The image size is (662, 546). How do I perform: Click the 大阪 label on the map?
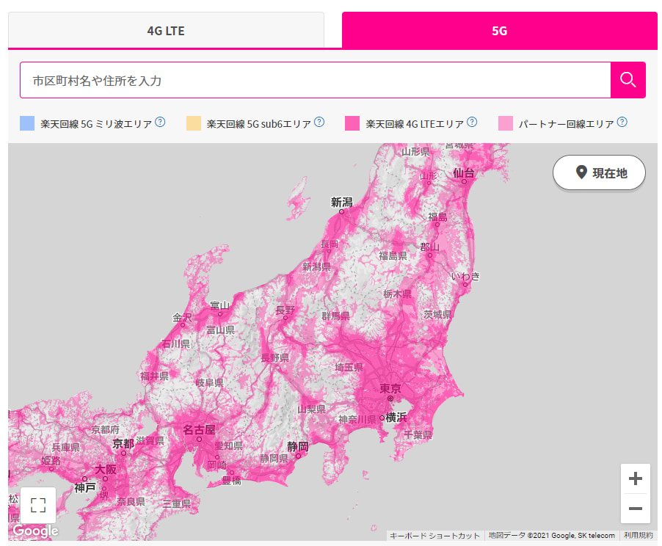coord(106,469)
